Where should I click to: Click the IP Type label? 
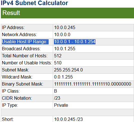click(x=10, y=105)
